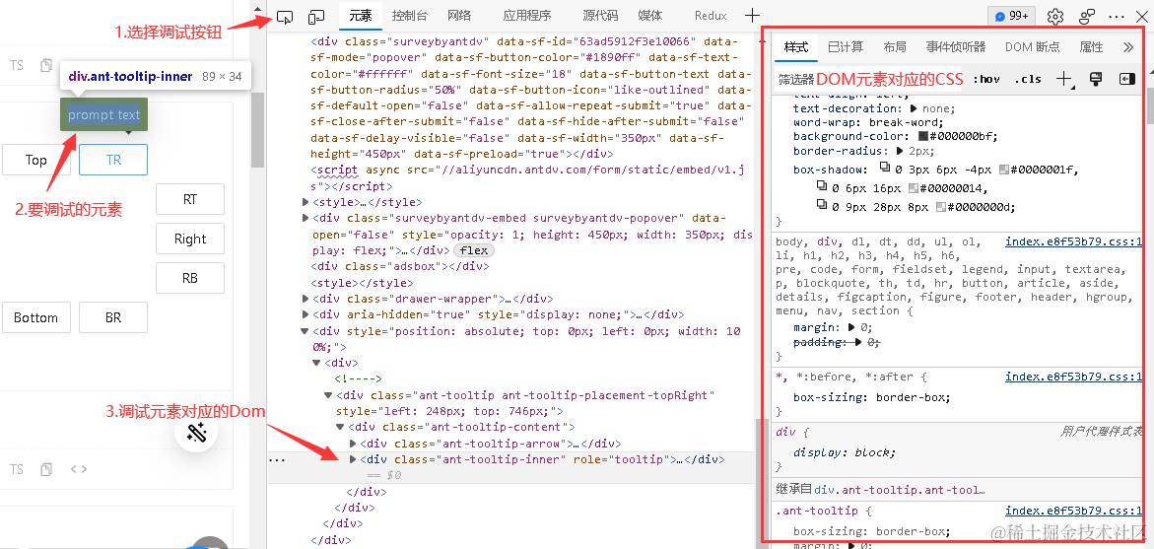This screenshot has height=549, width=1154.
Task: Close the DevTools panel with X
Action: (x=1141, y=16)
